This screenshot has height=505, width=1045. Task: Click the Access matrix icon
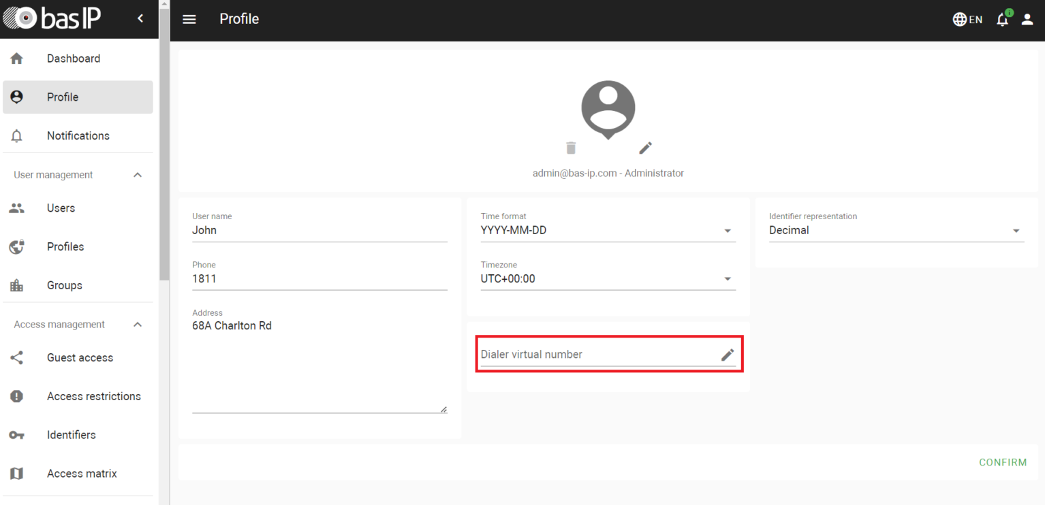coord(16,473)
